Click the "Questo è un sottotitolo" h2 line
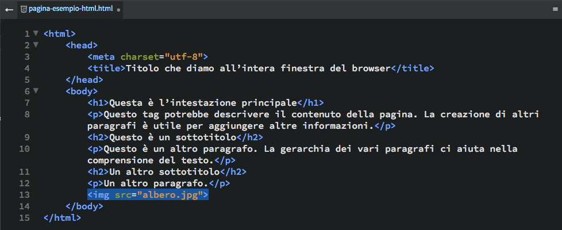Image resolution: width=562 pixels, height=230 pixels. (176, 137)
